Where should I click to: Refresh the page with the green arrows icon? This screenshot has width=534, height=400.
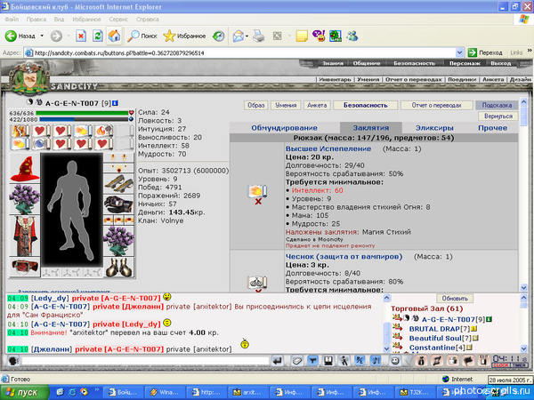point(98,36)
